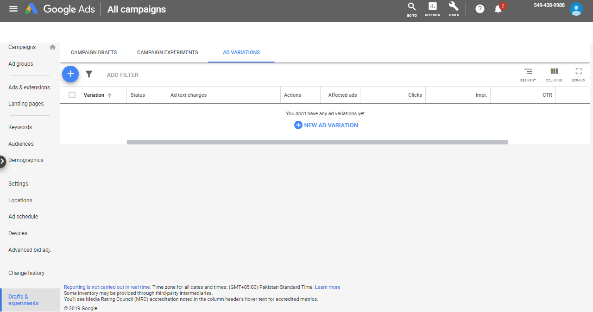This screenshot has width=593, height=312.
Task: Click the horizontal table scrollbar
Action: [x=317, y=142]
